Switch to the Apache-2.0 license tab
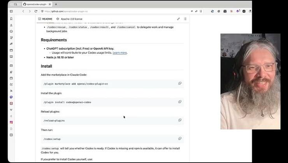The height and width of the screenshot is (163, 288). tap(69, 19)
